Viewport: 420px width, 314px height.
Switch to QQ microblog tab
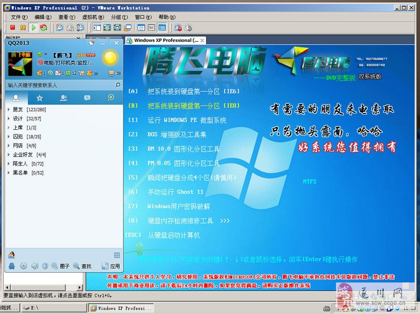click(x=111, y=98)
